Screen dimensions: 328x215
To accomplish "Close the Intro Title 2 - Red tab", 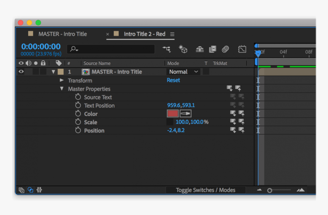I will pos(108,34).
